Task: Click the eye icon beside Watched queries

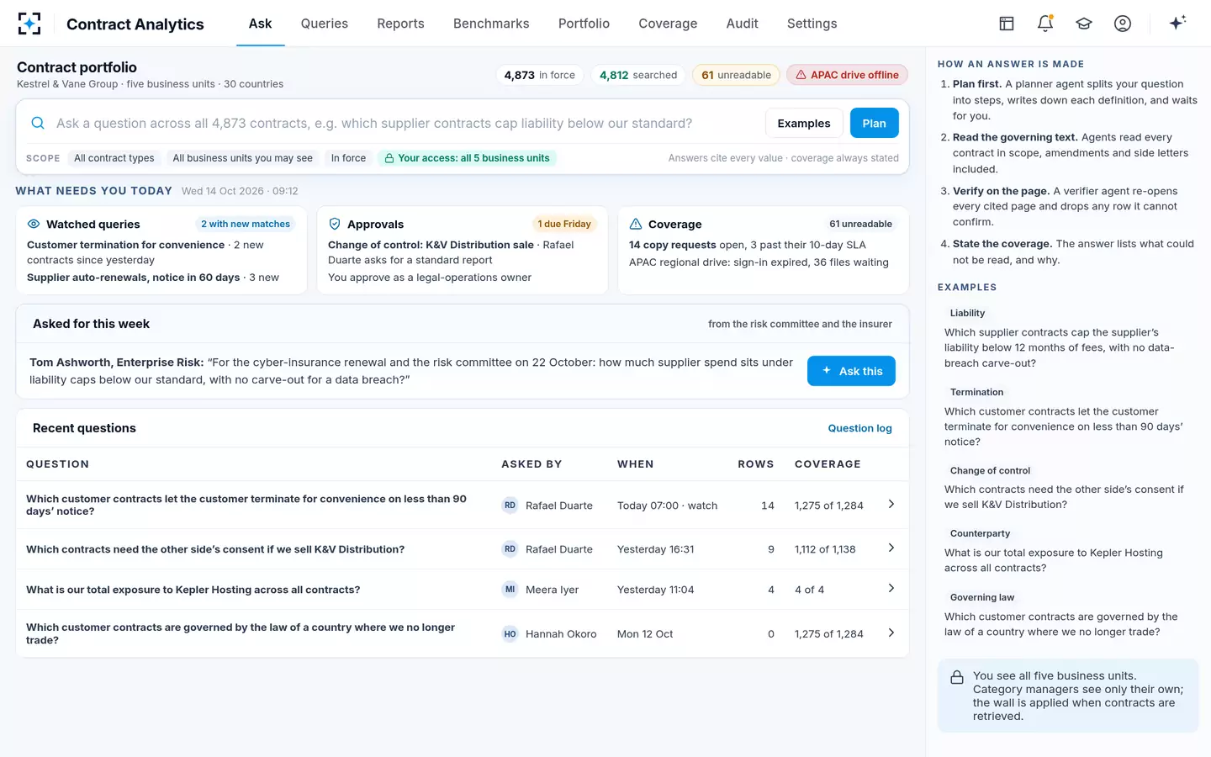Action: (x=34, y=224)
